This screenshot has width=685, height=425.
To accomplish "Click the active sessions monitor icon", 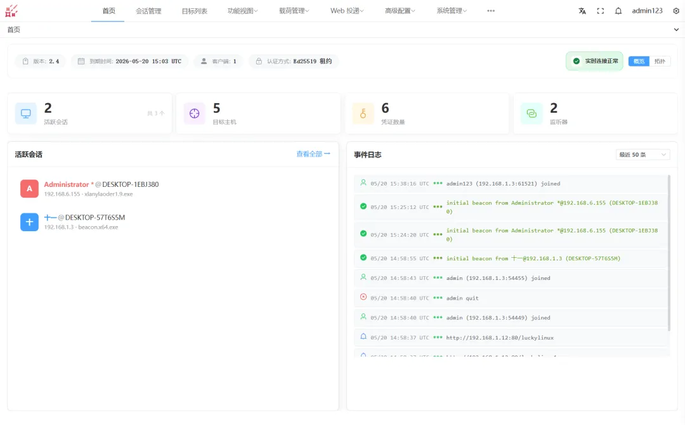I will point(26,113).
